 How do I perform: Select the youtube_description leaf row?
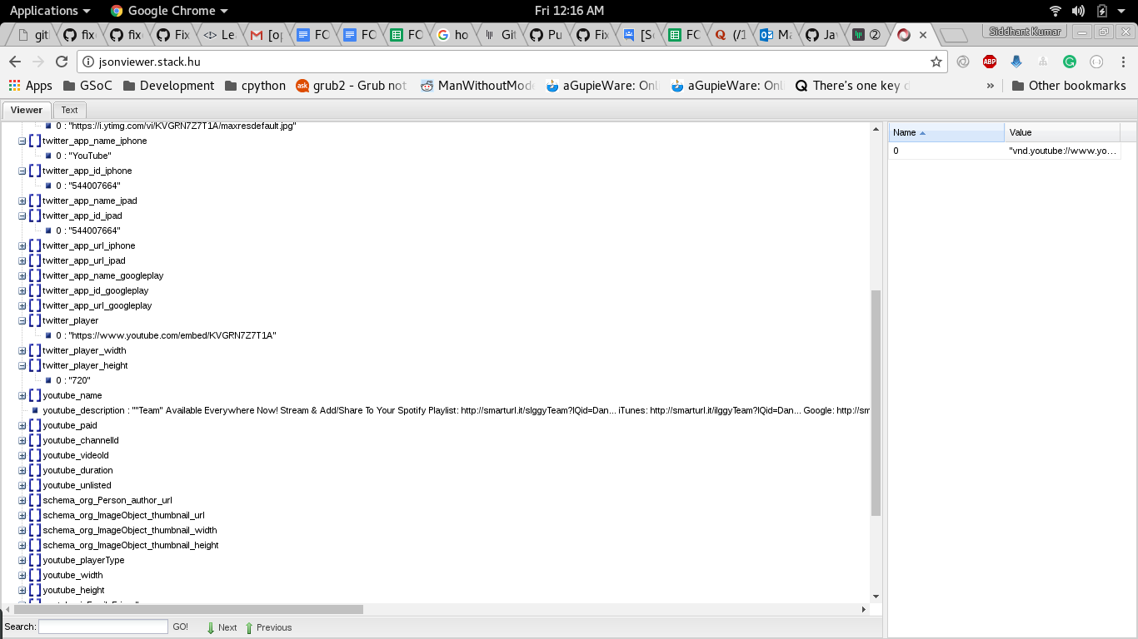pyautogui.click(x=457, y=410)
